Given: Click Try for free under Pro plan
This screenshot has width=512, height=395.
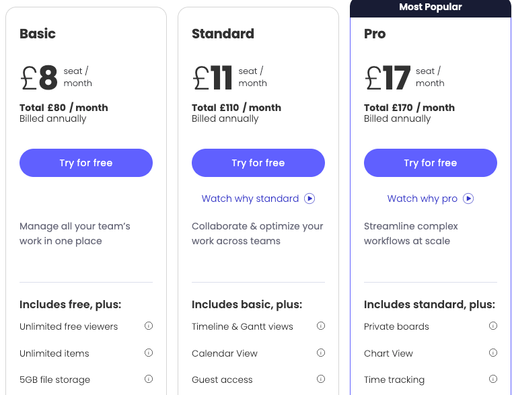Looking at the screenshot, I should tap(431, 163).
